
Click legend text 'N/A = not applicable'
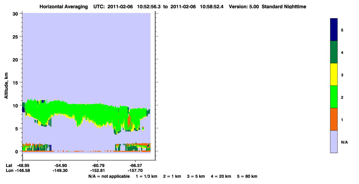click(109, 176)
